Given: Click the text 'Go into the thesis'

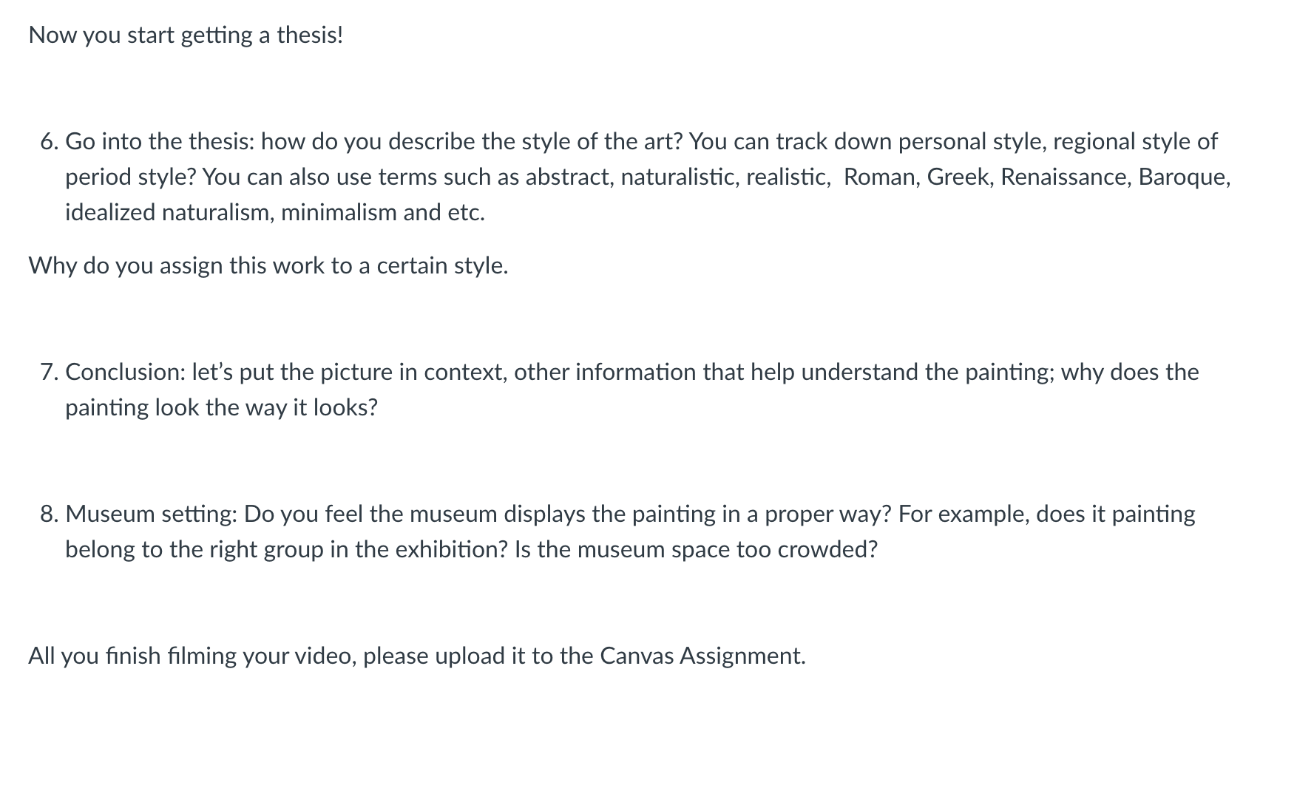Looking at the screenshot, I should (157, 141).
